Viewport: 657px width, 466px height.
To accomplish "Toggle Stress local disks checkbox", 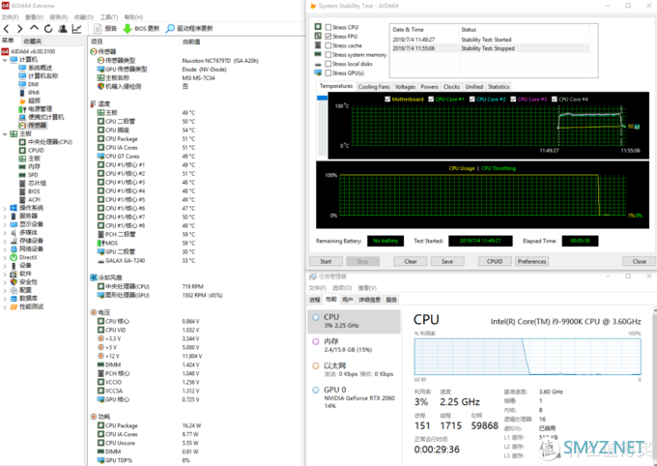I will coord(328,64).
